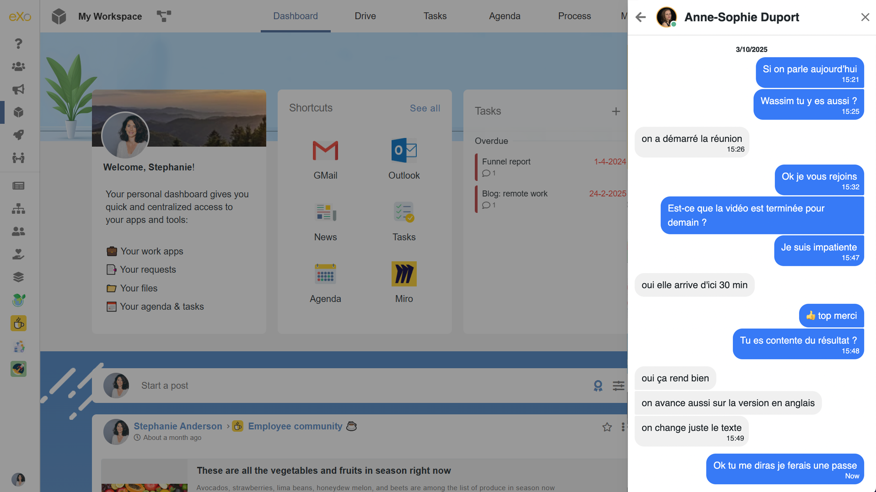Screen dimensions: 876x492
Task: Expand the workspace site tree navigation icon
Action: click(164, 16)
